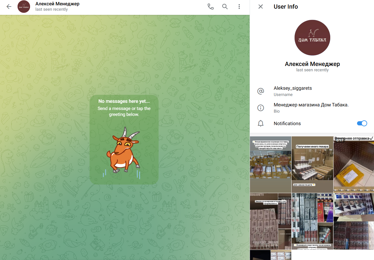Toggle the Notifications switch off

(x=362, y=123)
